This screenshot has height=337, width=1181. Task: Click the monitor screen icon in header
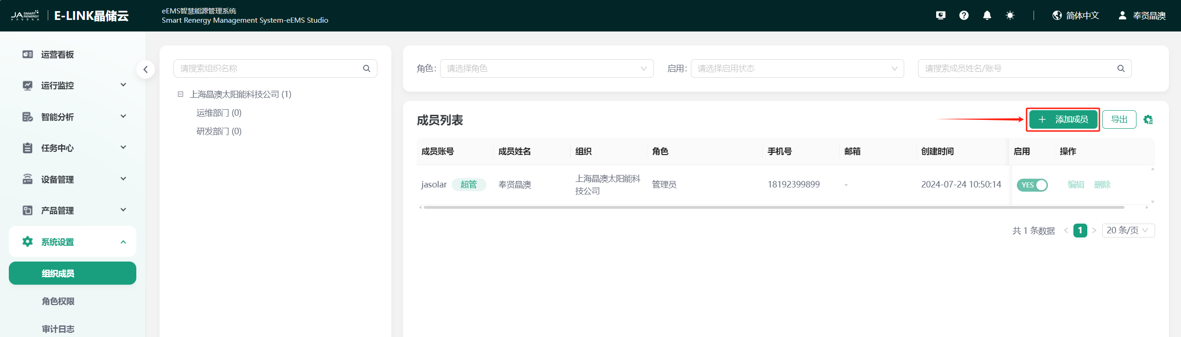[940, 16]
